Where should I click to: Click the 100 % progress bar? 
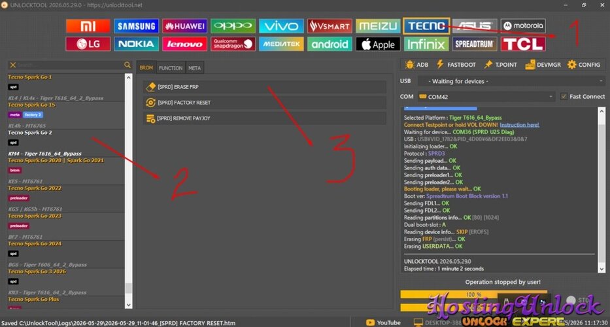(x=473, y=295)
